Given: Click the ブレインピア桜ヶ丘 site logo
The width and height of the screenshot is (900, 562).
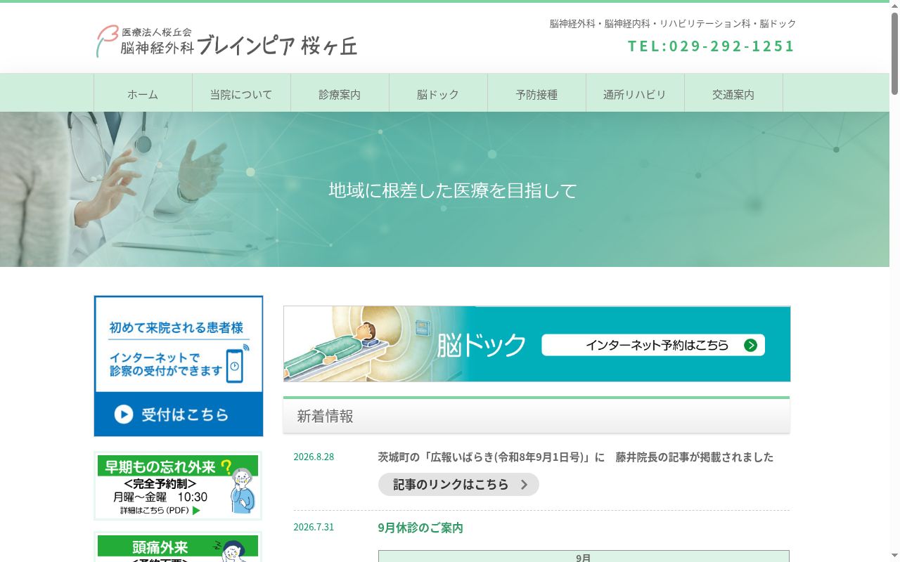Looking at the screenshot, I should click(x=226, y=42).
